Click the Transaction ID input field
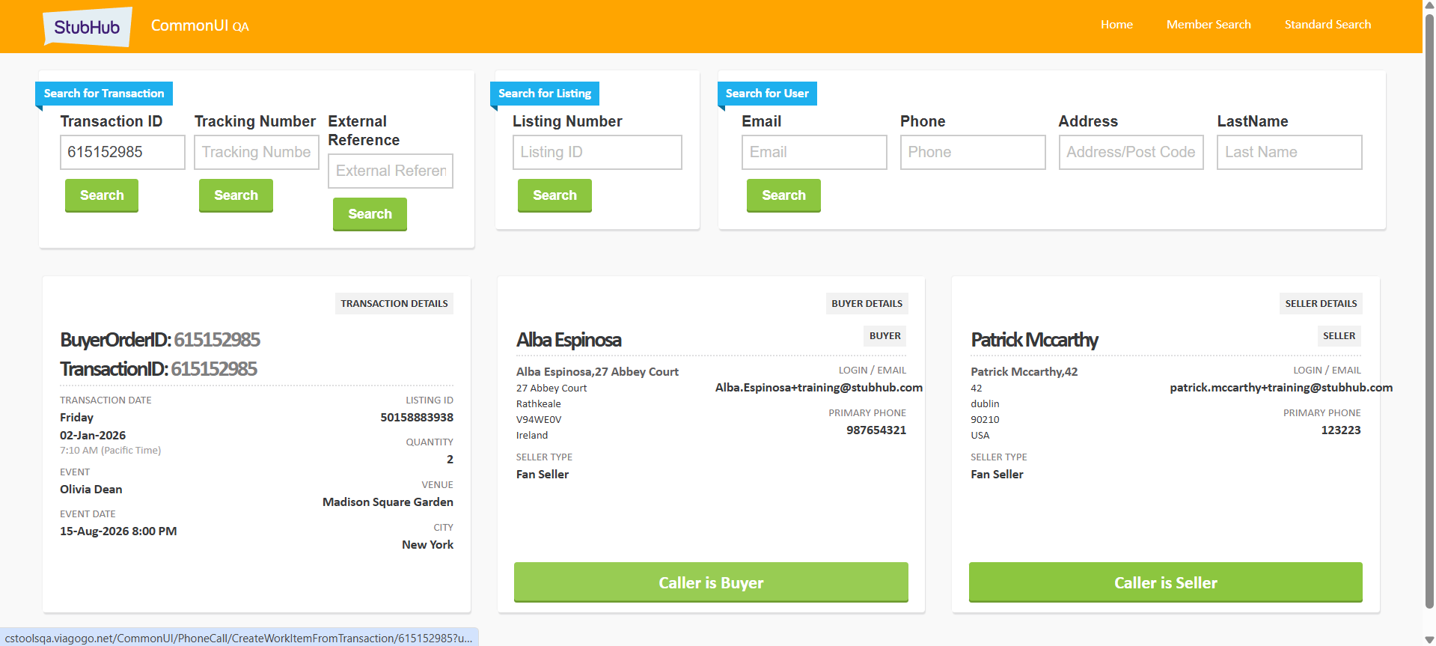This screenshot has height=646, width=1436. pyautogui.click(x=122, y=153)
